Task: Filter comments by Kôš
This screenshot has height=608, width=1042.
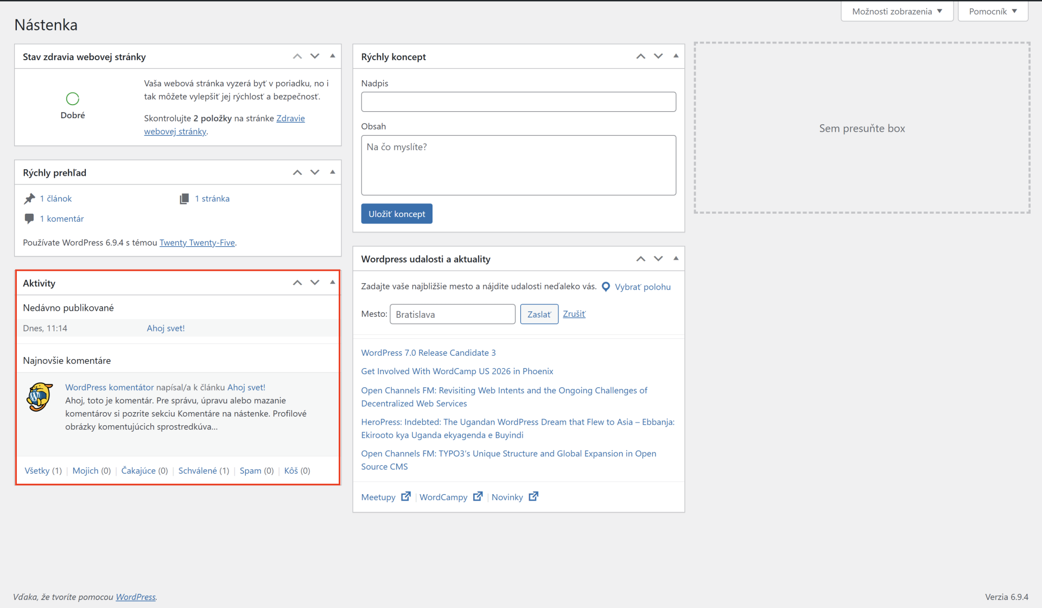Action: pos(291,471)
